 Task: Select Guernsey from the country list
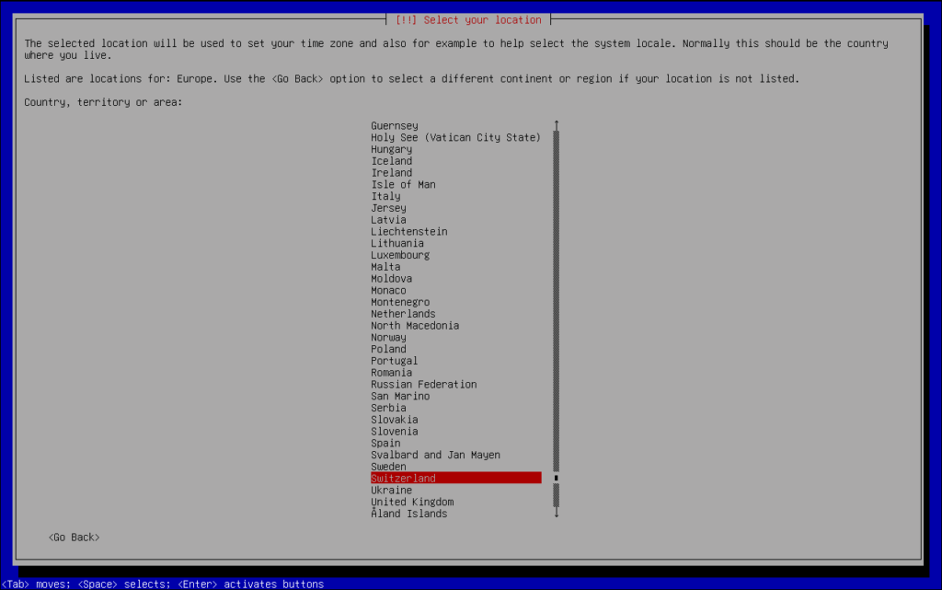point(394,126)
